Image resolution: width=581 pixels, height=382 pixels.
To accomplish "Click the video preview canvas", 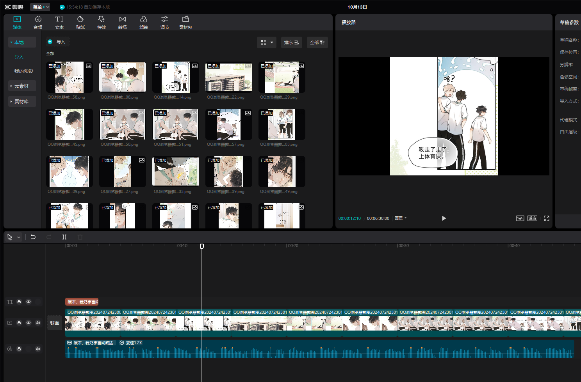I will 444,116.
